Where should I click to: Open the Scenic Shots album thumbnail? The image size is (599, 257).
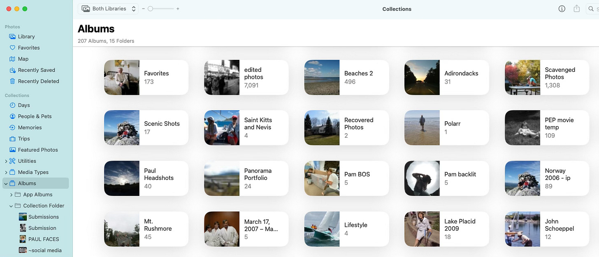[122, 127]
